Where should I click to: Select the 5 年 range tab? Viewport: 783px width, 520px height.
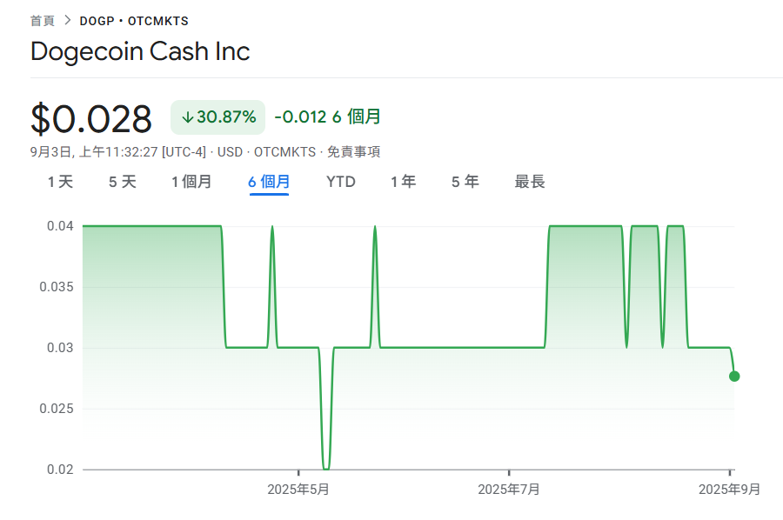[x=465, y=182]
